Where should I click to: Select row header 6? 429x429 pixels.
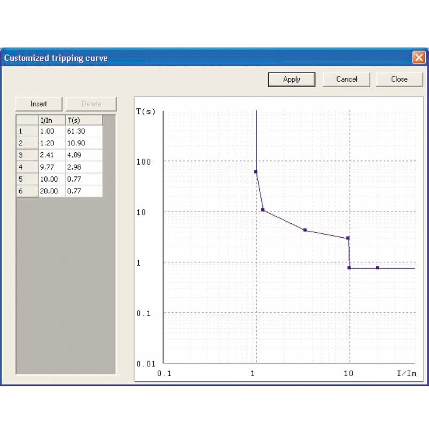tap(27, 191)
